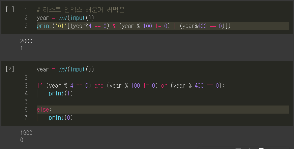Click the 'print(0)' statement
294x149 pixels.
coord(61,118)
